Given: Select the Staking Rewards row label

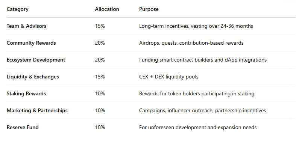Looking at the screenshot, I should tap(26, 93).
